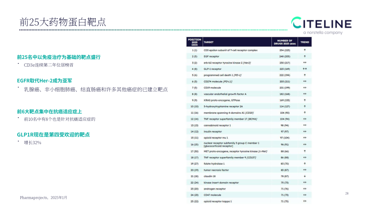This screenshot has height=208, width=370.
Task: Select bullet 前10名中有8个也是针对抗癌适应症的
Action: click(x=60, y=119)
